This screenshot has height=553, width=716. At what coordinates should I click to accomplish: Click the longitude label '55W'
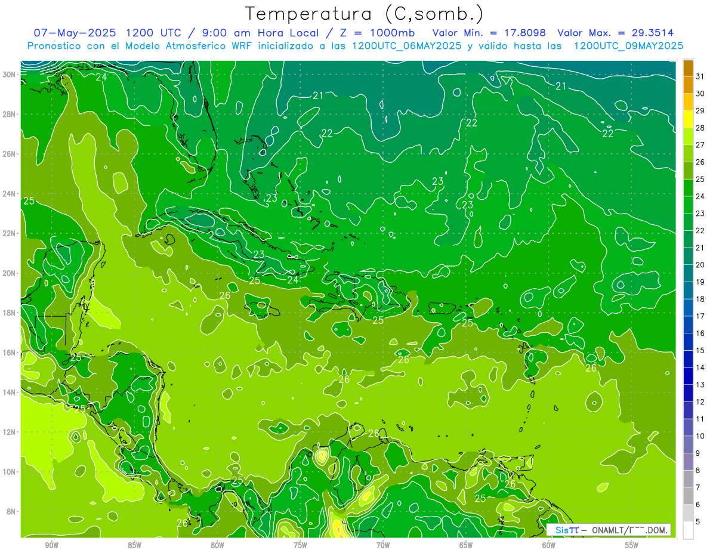(632, 545)
